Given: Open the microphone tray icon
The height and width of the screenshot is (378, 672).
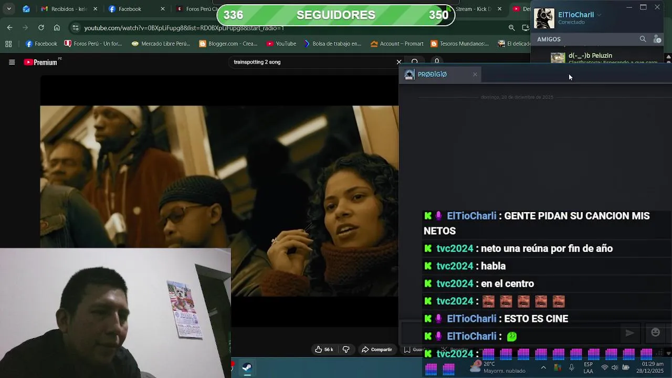Looking at the screenshot, I should tap(572, 367).
